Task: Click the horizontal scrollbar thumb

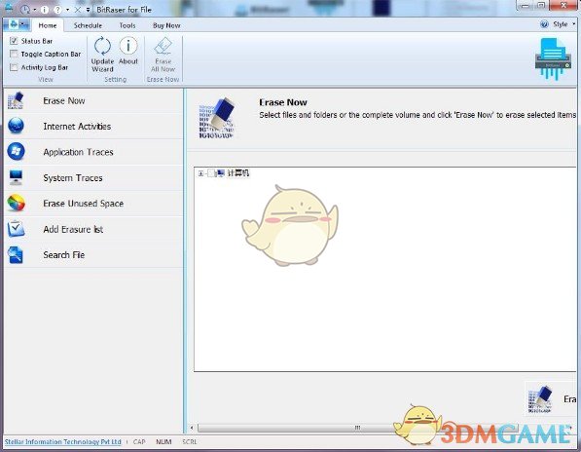Action: pyautogui.click(x=357, y=428)
